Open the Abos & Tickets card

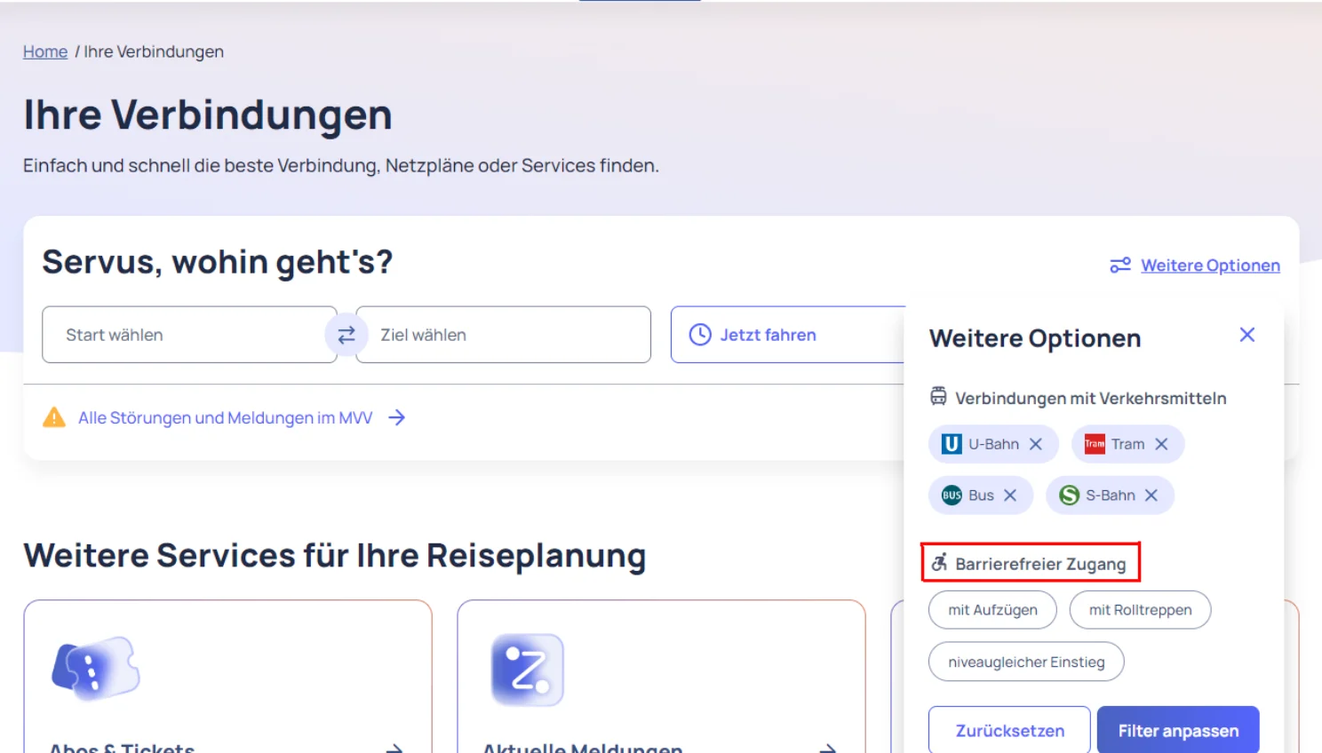click(228, 677)
